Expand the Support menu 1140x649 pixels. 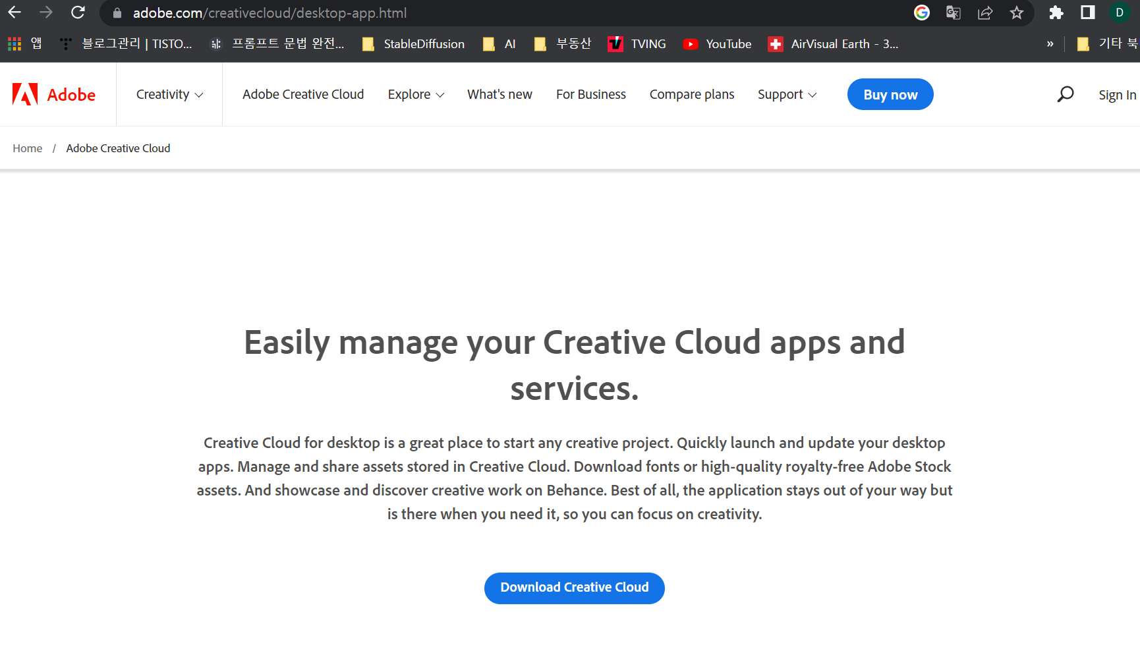click(x=787, y=94)
